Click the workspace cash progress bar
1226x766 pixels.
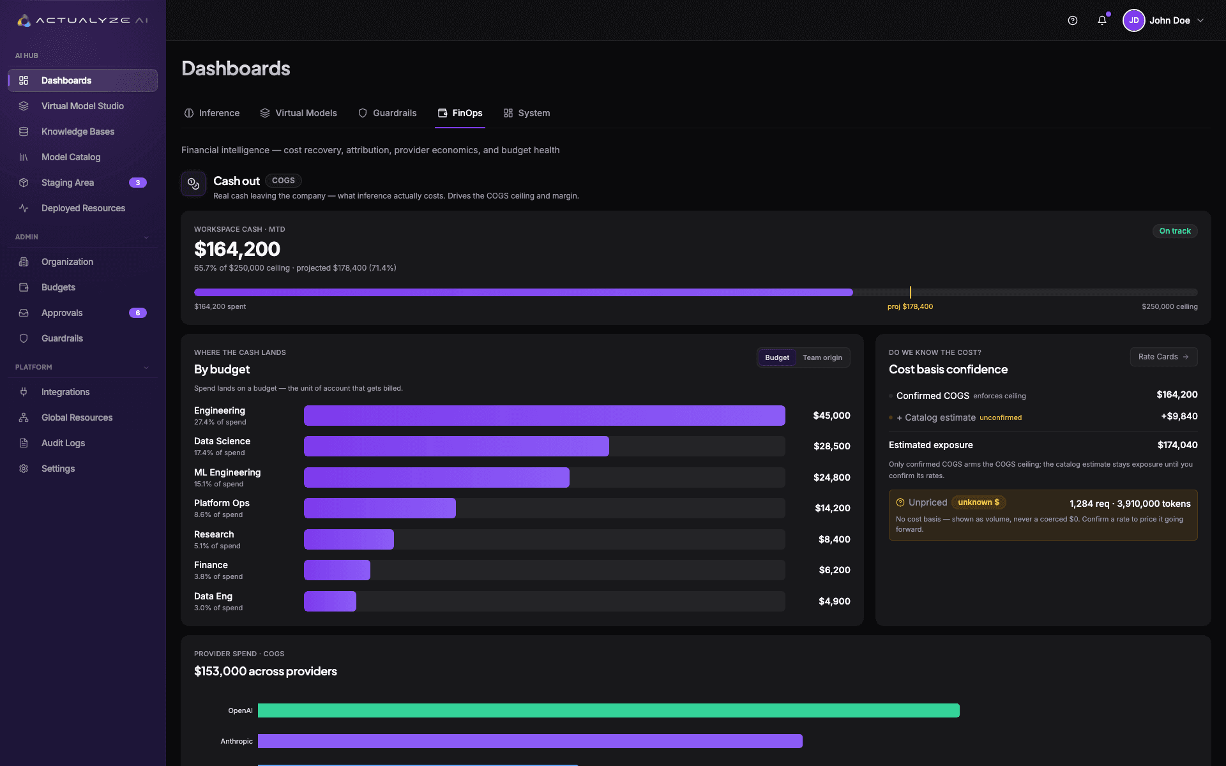point(696,292)
